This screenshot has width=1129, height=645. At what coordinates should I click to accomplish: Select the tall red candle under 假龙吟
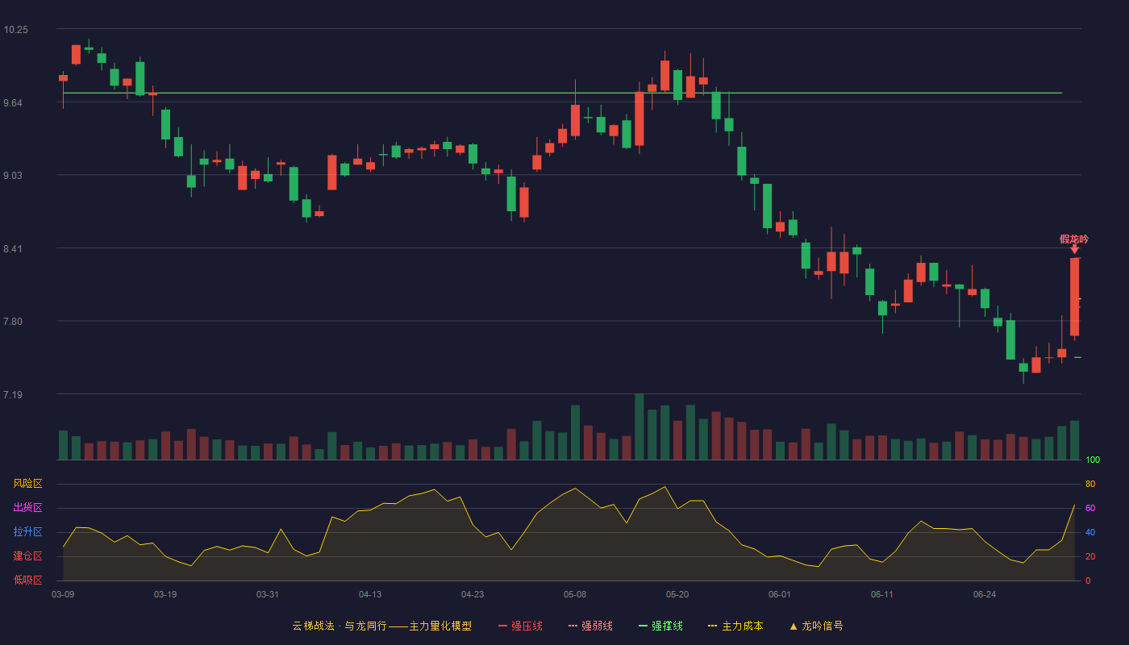coord(1074,297)
